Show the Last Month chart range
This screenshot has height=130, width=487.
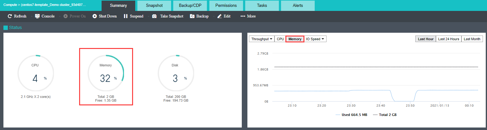click(472, 39)
